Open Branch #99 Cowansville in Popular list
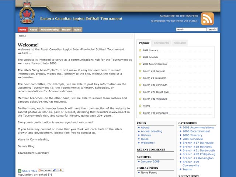 (156, 113)
